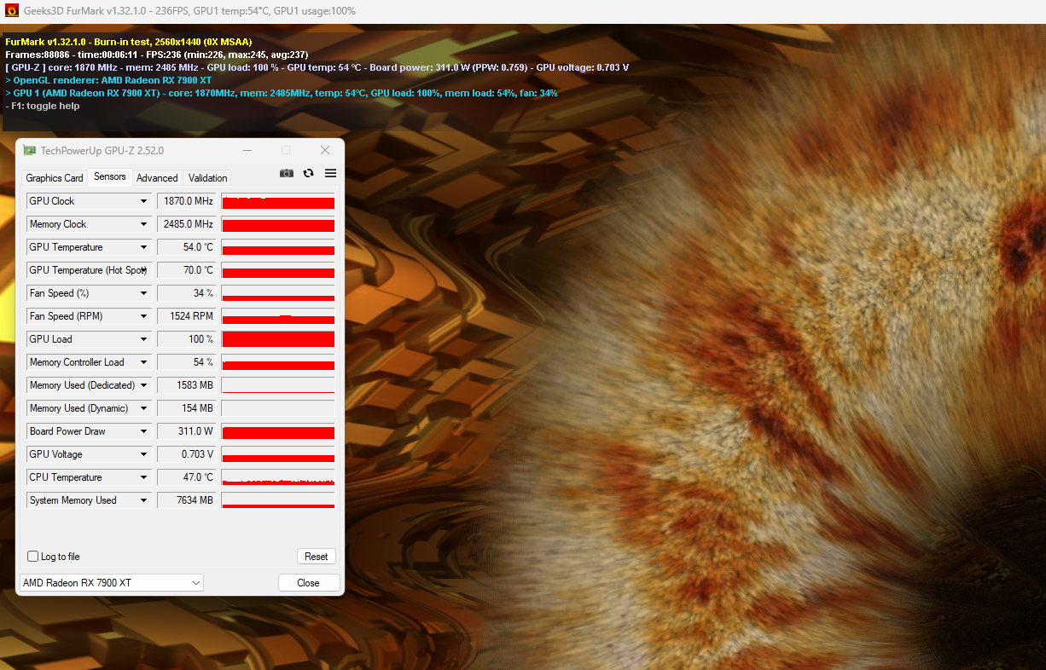The image size is (1046, 670).
Task: Click the 154 MB dynamic memory value
Action: pyautogui.click(x=187, y=408)
